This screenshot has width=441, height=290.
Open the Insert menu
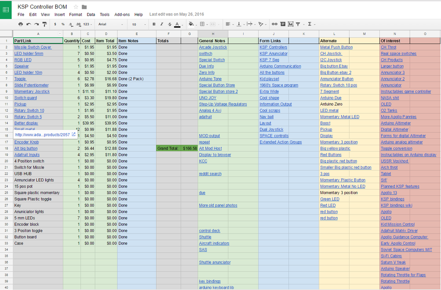click(59, 15)
